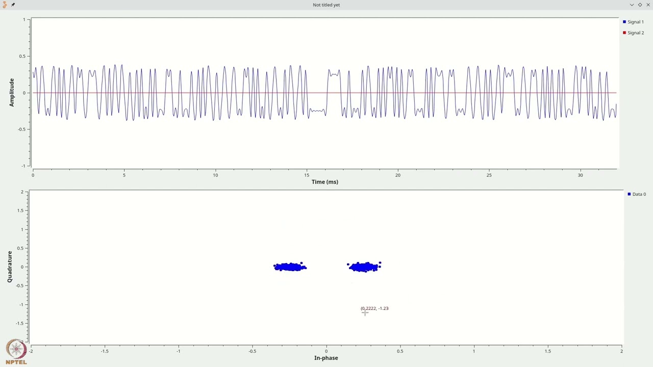The width and height of the screenshot is (653, 367).
Task: Toggle the Signal 1 legend label
Action: tap(636, 22)
